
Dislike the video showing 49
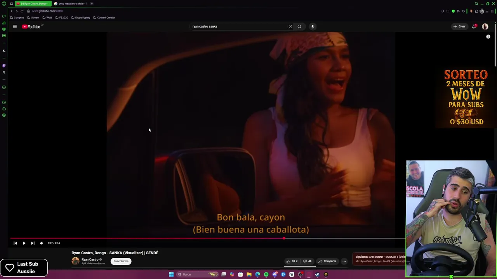tap(307, 261)
